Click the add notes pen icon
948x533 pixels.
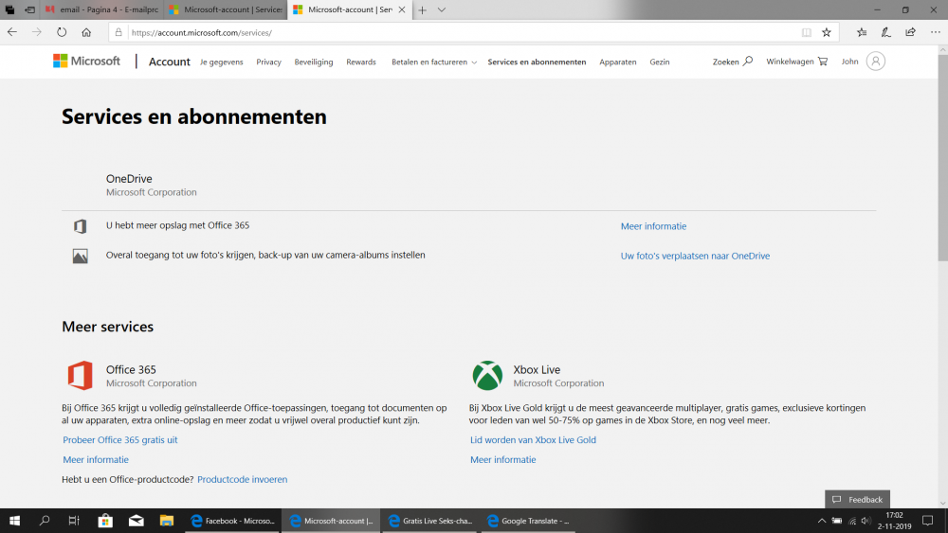coord(885,32)
